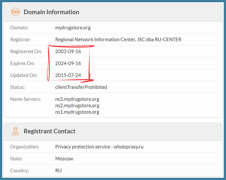Click name server ns3.mydrugstore.org
Viewport: 226px width, 180px height.
coord(77,99)
